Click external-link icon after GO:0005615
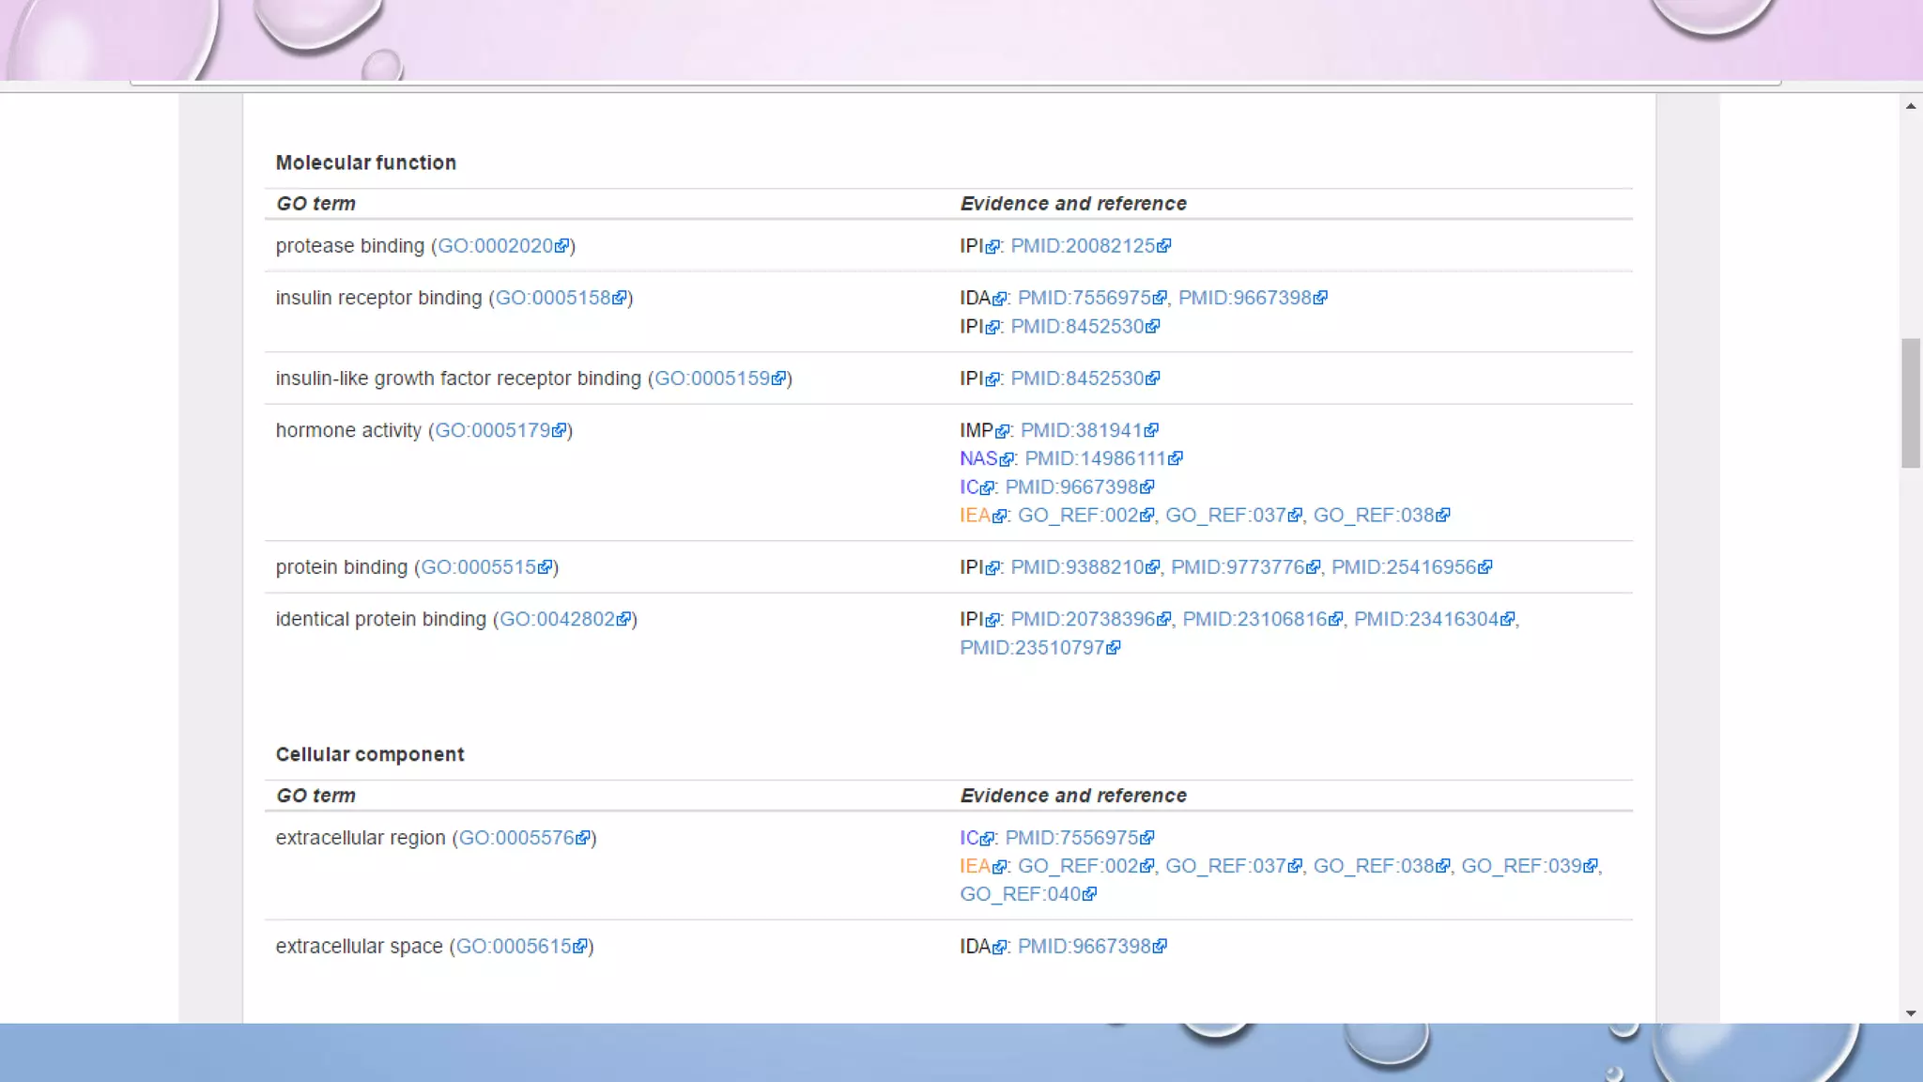Screen dimensions: 1923x1082 [580, 947]
